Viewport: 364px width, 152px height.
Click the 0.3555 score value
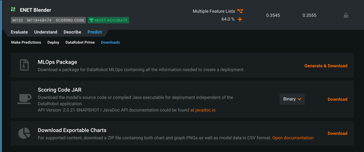point(309,15)
